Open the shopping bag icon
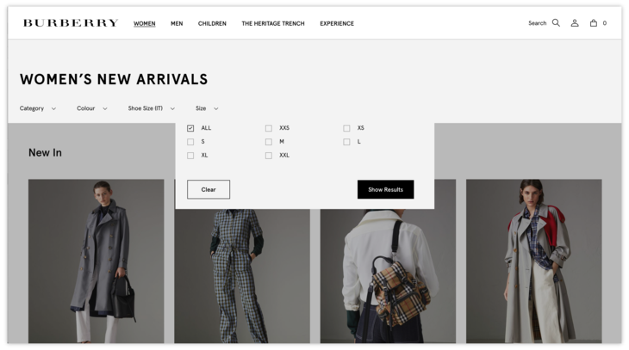 594,23
